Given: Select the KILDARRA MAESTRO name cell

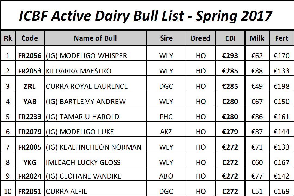Looking at the screenshot, I should pos(96,71).
